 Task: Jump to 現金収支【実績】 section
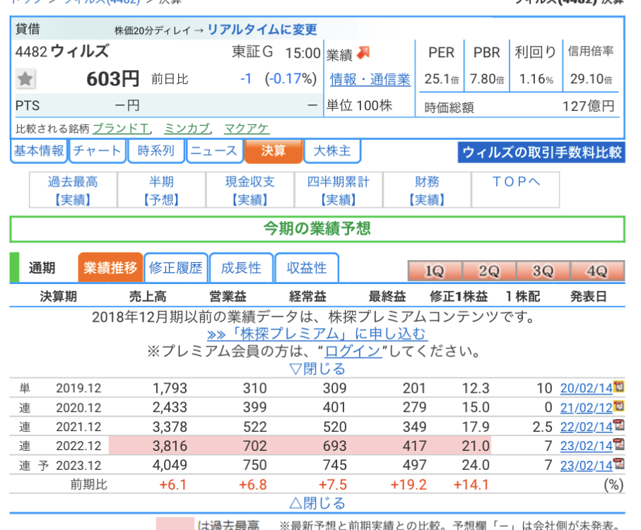point(250,190)
